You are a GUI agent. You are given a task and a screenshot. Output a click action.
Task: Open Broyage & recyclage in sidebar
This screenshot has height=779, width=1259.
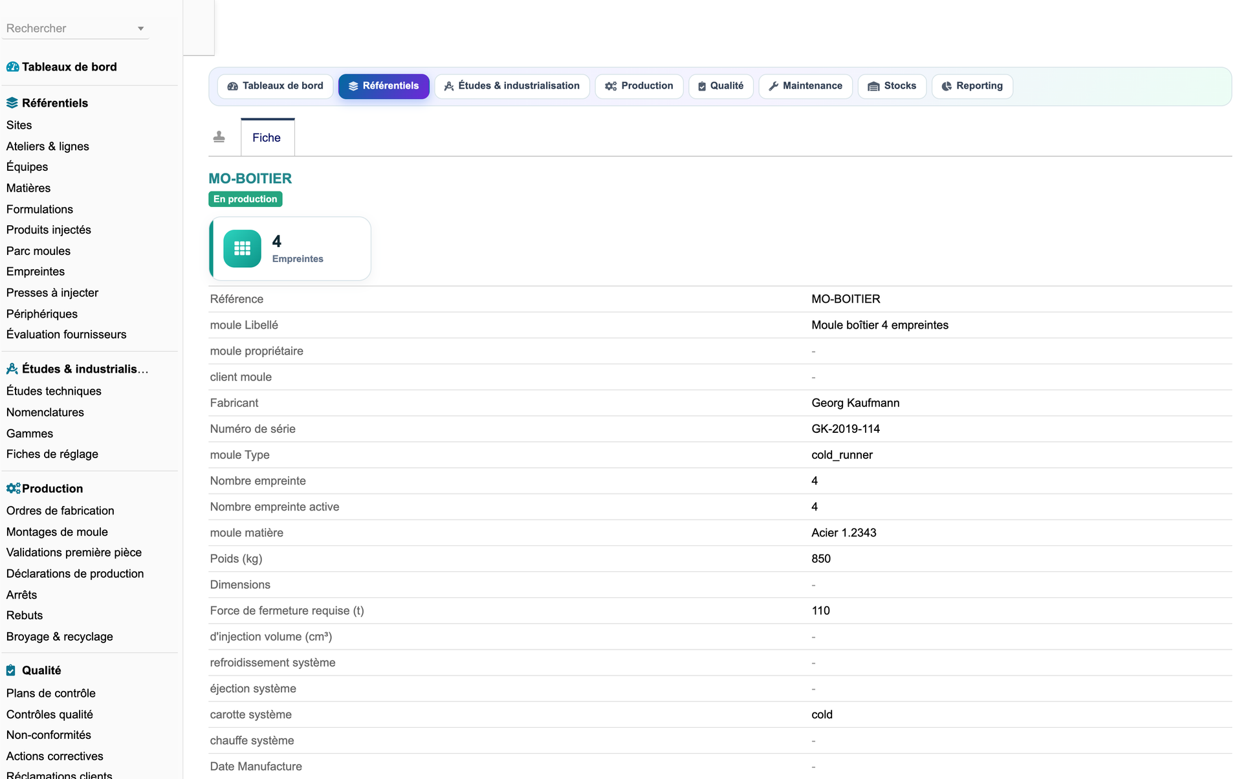coord(60,637)
